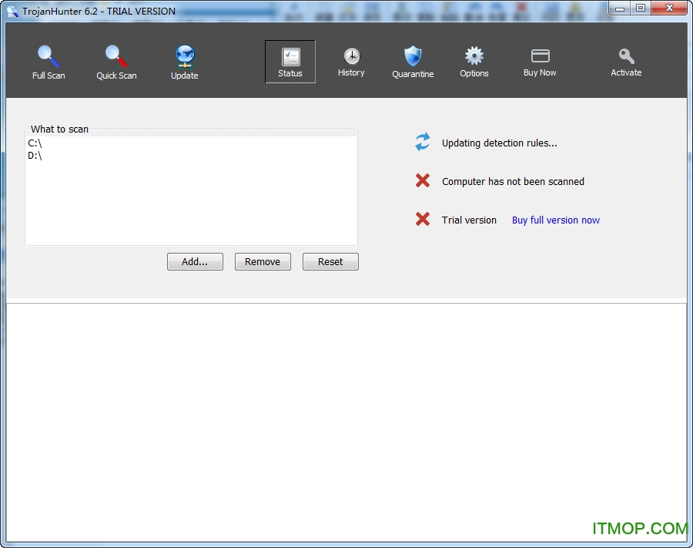Close the TrojanHunter window

[x=669, y=8]
